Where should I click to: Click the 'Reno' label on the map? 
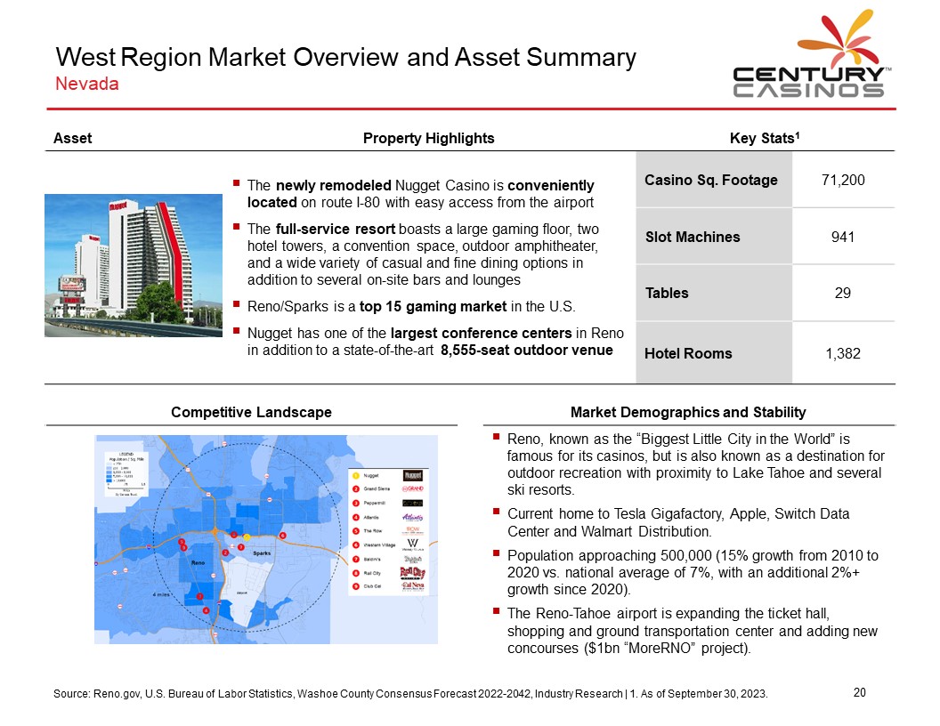tap(198, 562)
